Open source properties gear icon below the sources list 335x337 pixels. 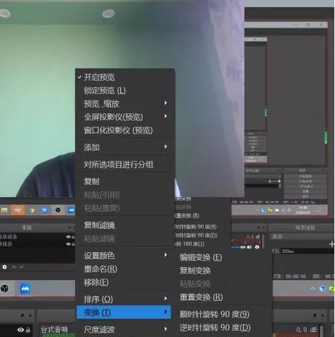5,267
